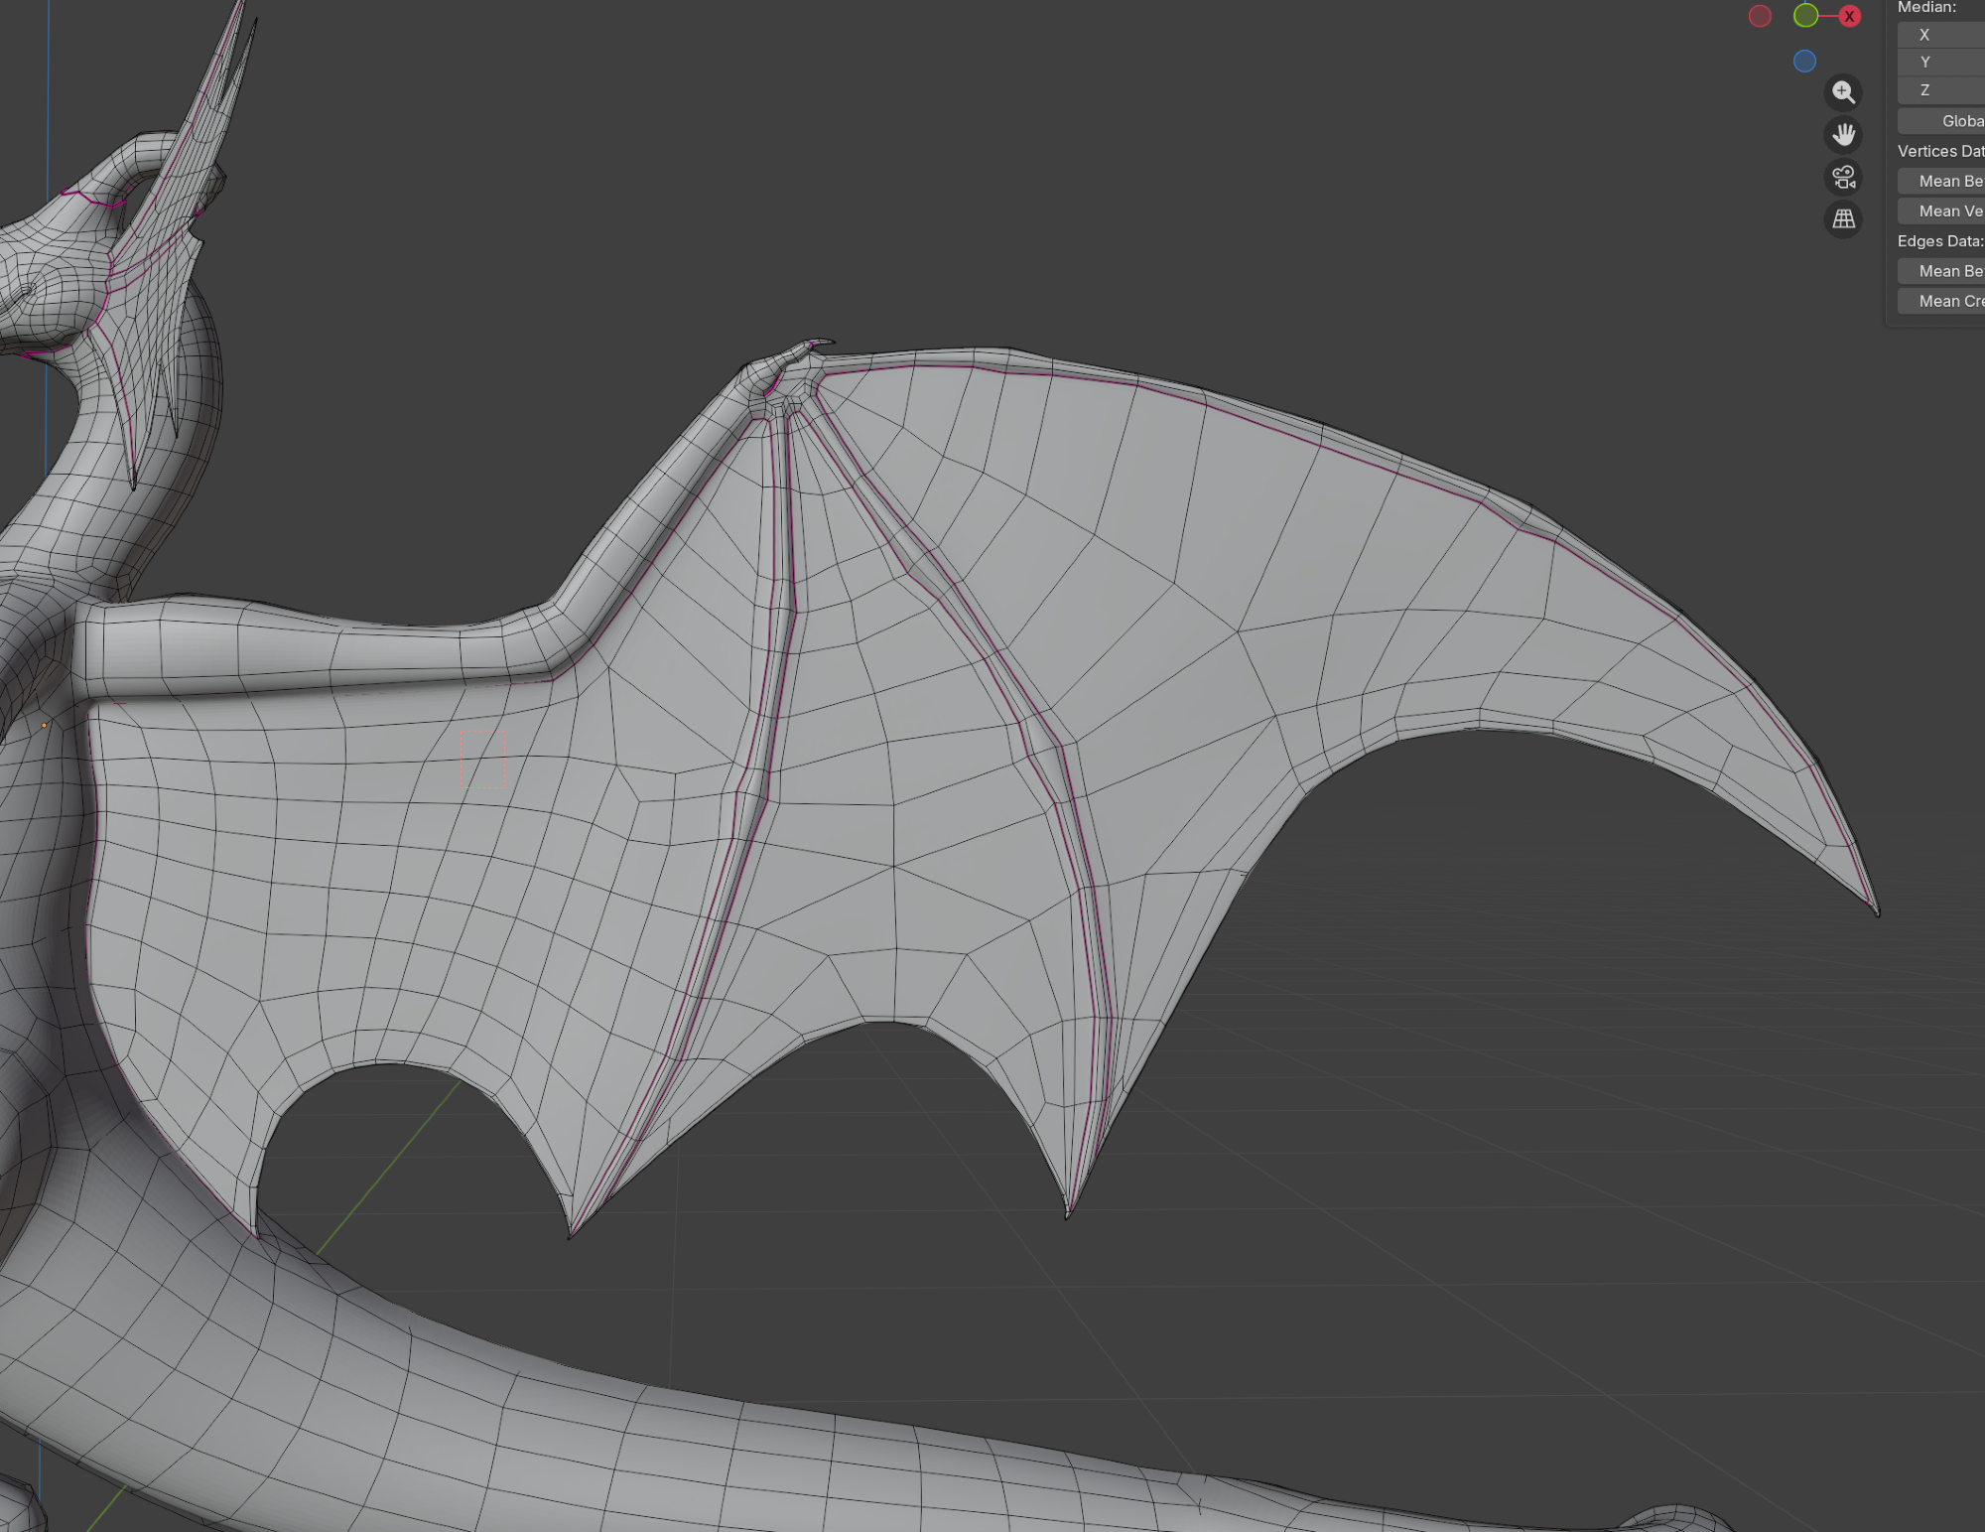The image size is (1985, 1532).
Task: Click the Mean Crease edges field
Action: tap(1940, 301)
